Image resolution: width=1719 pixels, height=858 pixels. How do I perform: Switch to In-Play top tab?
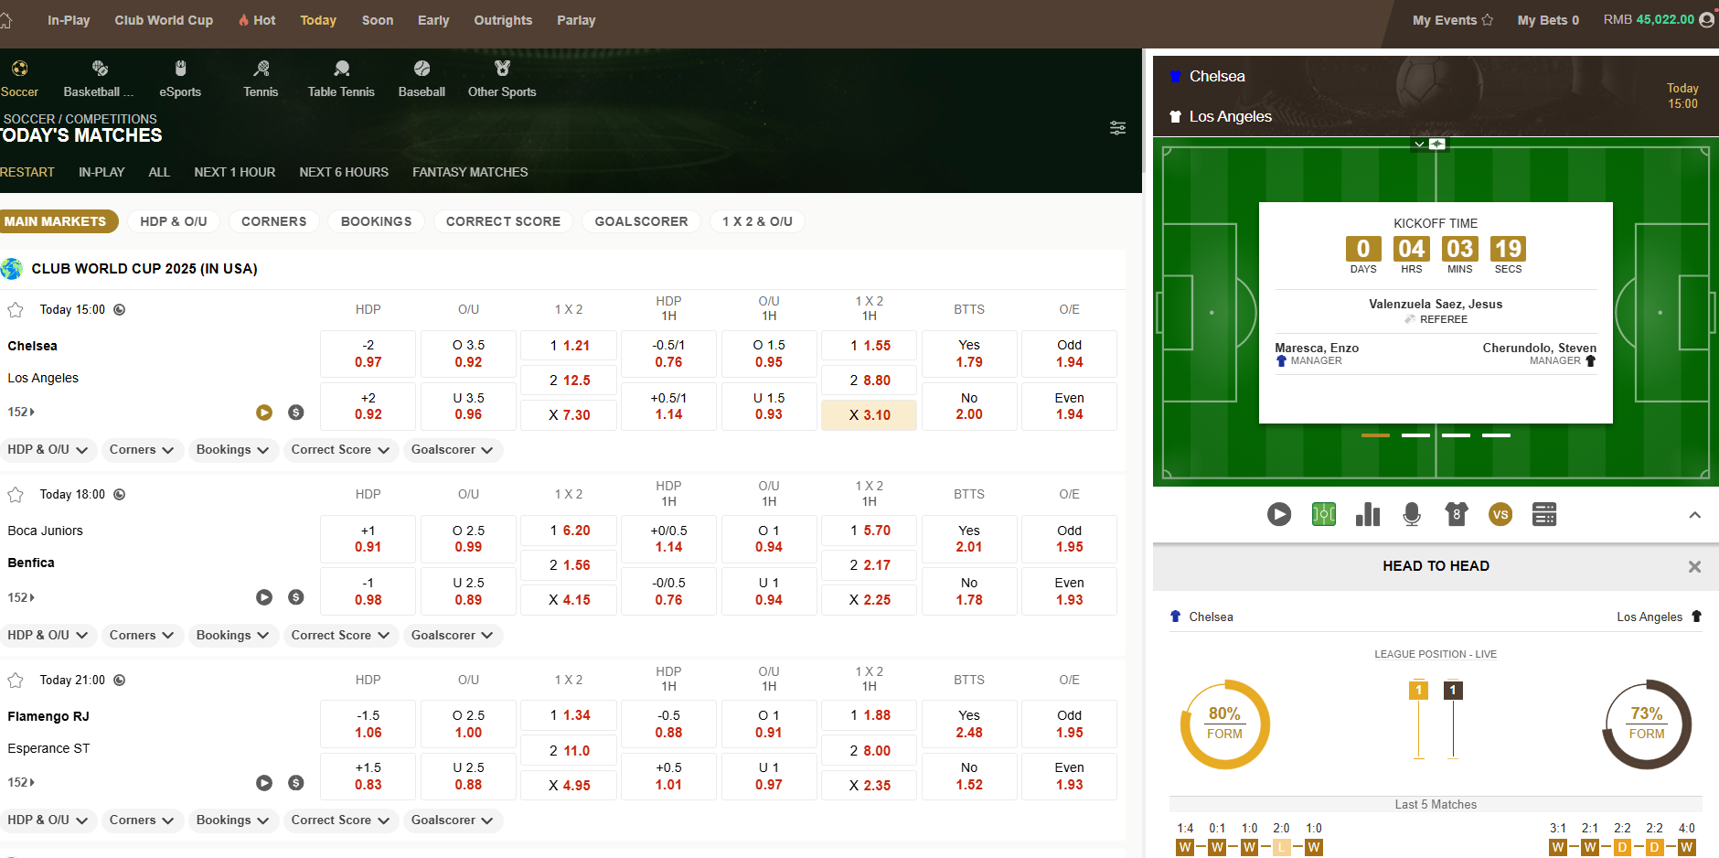(69, 20)
